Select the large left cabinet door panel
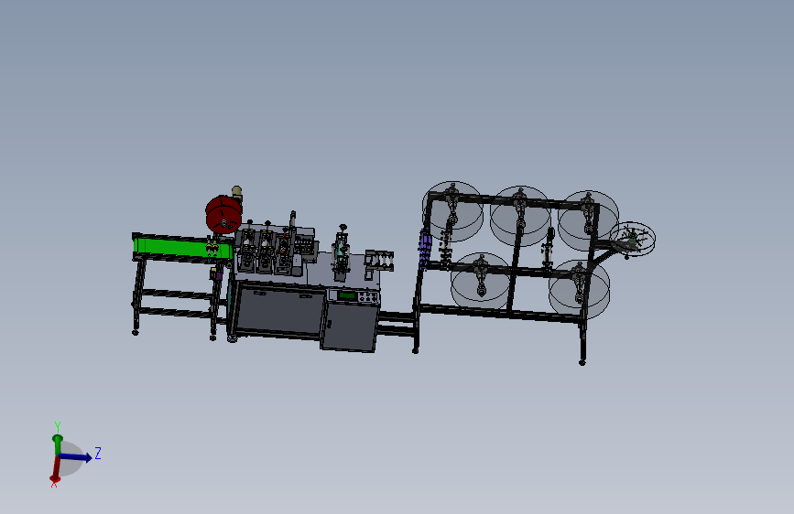 pos(279,308)
